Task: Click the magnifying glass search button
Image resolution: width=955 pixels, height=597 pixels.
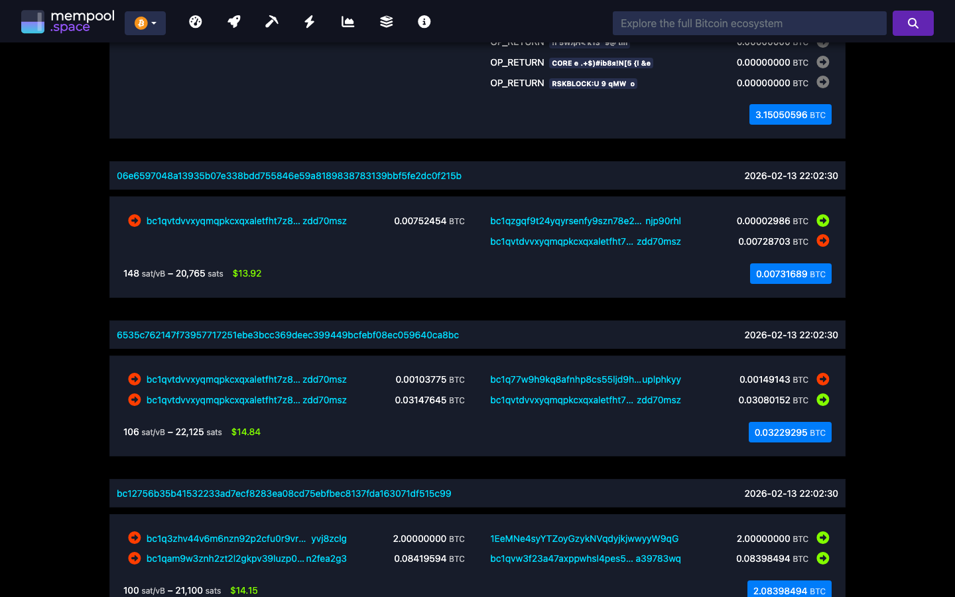Action: pyautogui.click(x=913, y=23)
